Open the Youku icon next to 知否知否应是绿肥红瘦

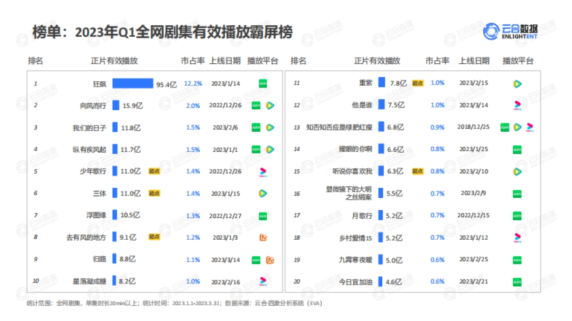pyautogui.click(x=529, y=127)
